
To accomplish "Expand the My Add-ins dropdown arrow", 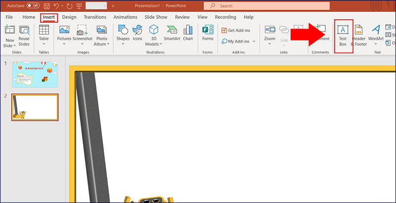I will click(254, 41).
